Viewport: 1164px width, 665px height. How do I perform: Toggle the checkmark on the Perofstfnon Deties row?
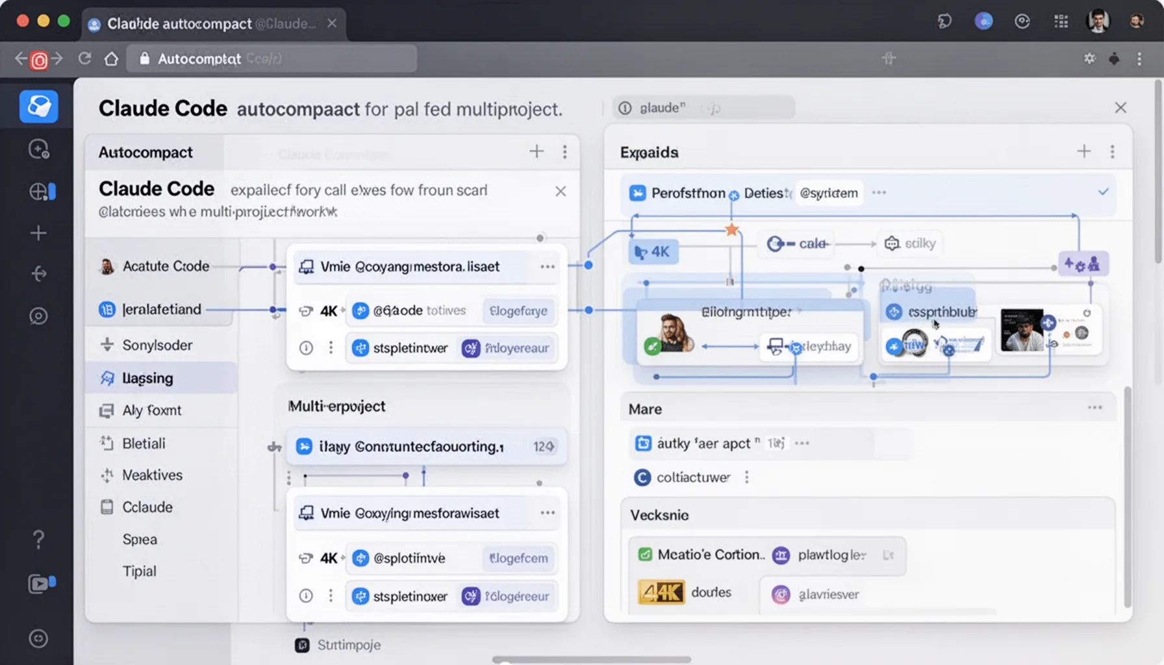click(1103, 192)
